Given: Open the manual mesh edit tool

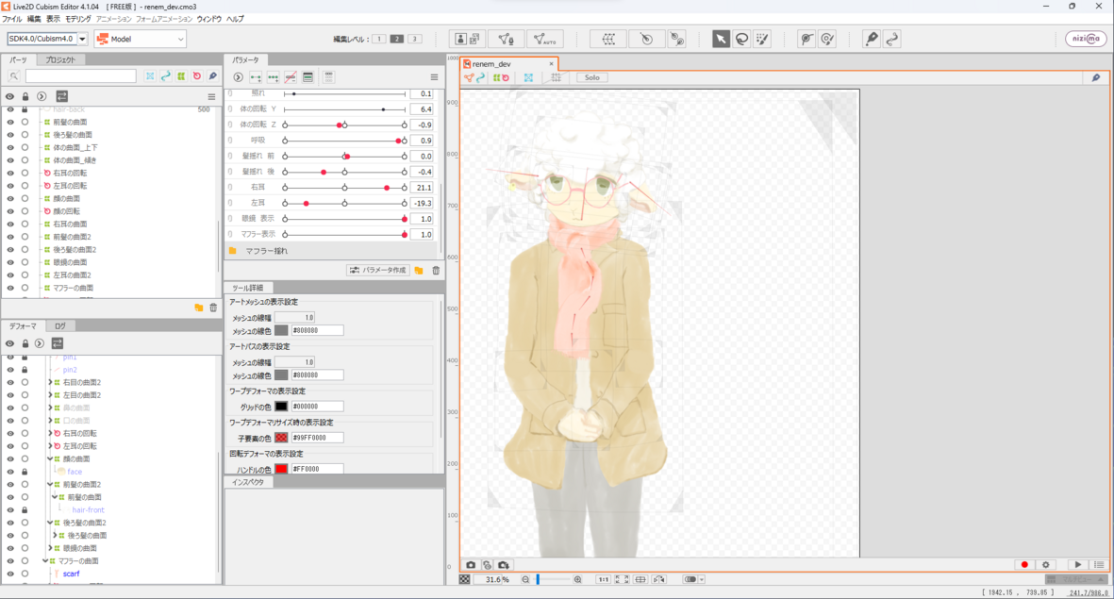Looking at the screenshot, I should 506,39.
